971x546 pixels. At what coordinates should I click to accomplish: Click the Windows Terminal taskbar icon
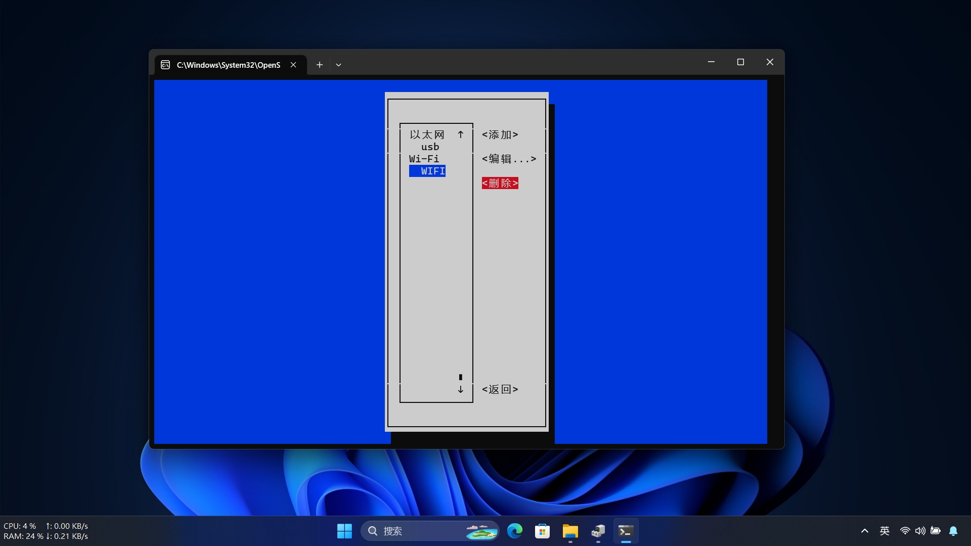(x=626, y=531)
